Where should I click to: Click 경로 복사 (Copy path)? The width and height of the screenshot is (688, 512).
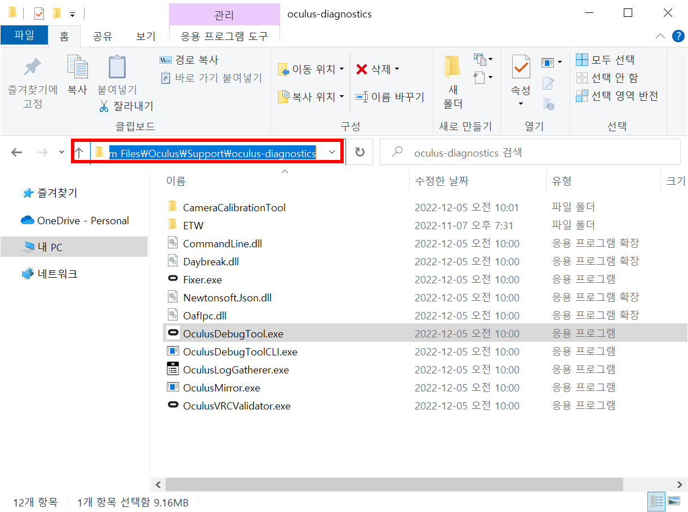click(x=189, y=60)
